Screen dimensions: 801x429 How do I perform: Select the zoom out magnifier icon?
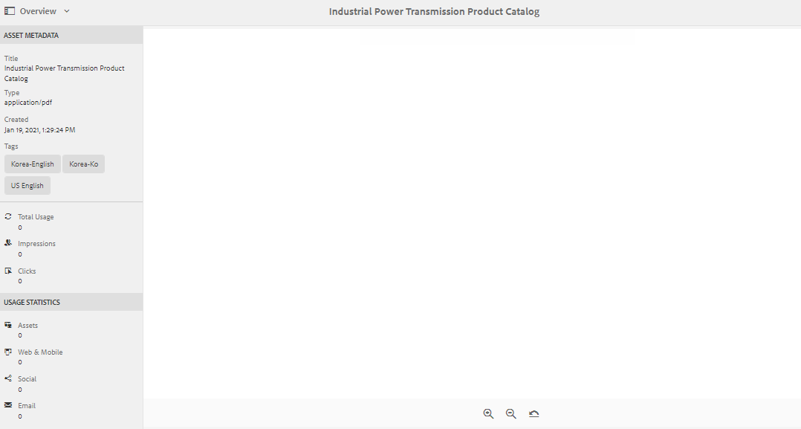510,413
